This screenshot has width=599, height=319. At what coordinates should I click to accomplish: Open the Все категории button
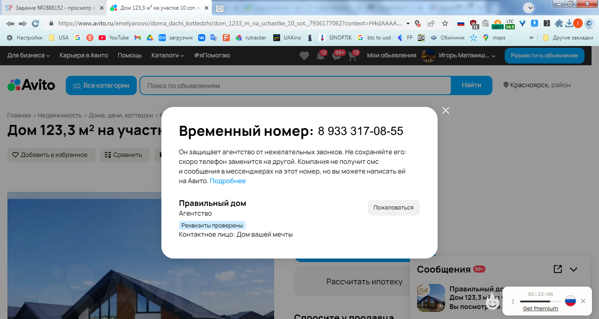click(101, 85)
